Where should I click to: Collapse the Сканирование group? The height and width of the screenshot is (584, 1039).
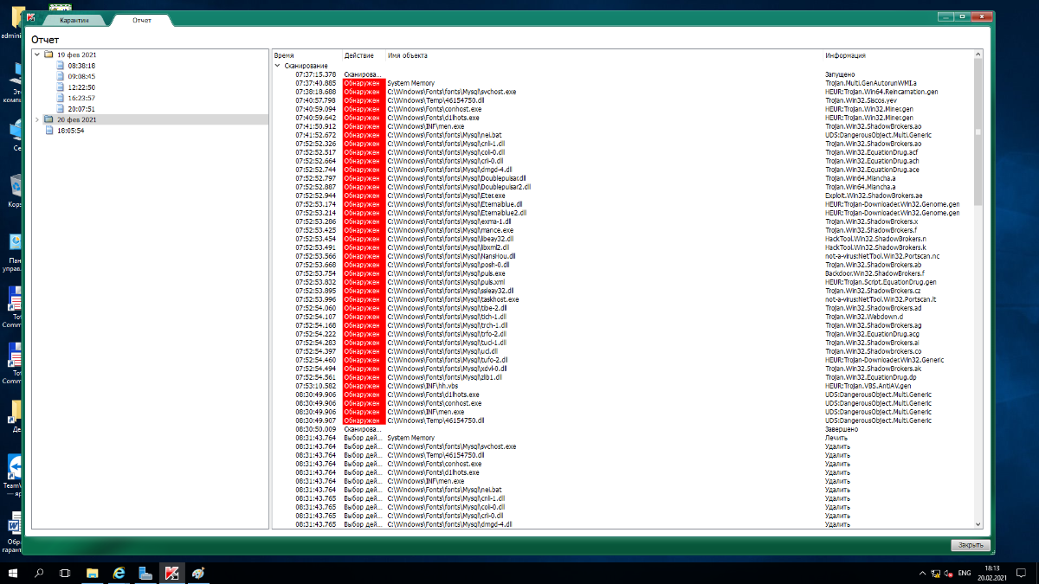point(277,66)
